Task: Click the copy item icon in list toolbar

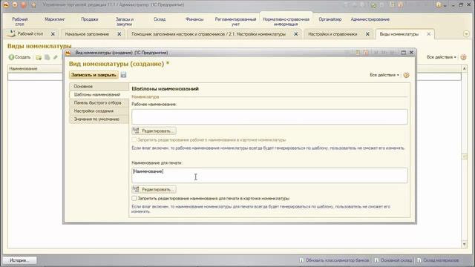Action: tap(47, 57)
